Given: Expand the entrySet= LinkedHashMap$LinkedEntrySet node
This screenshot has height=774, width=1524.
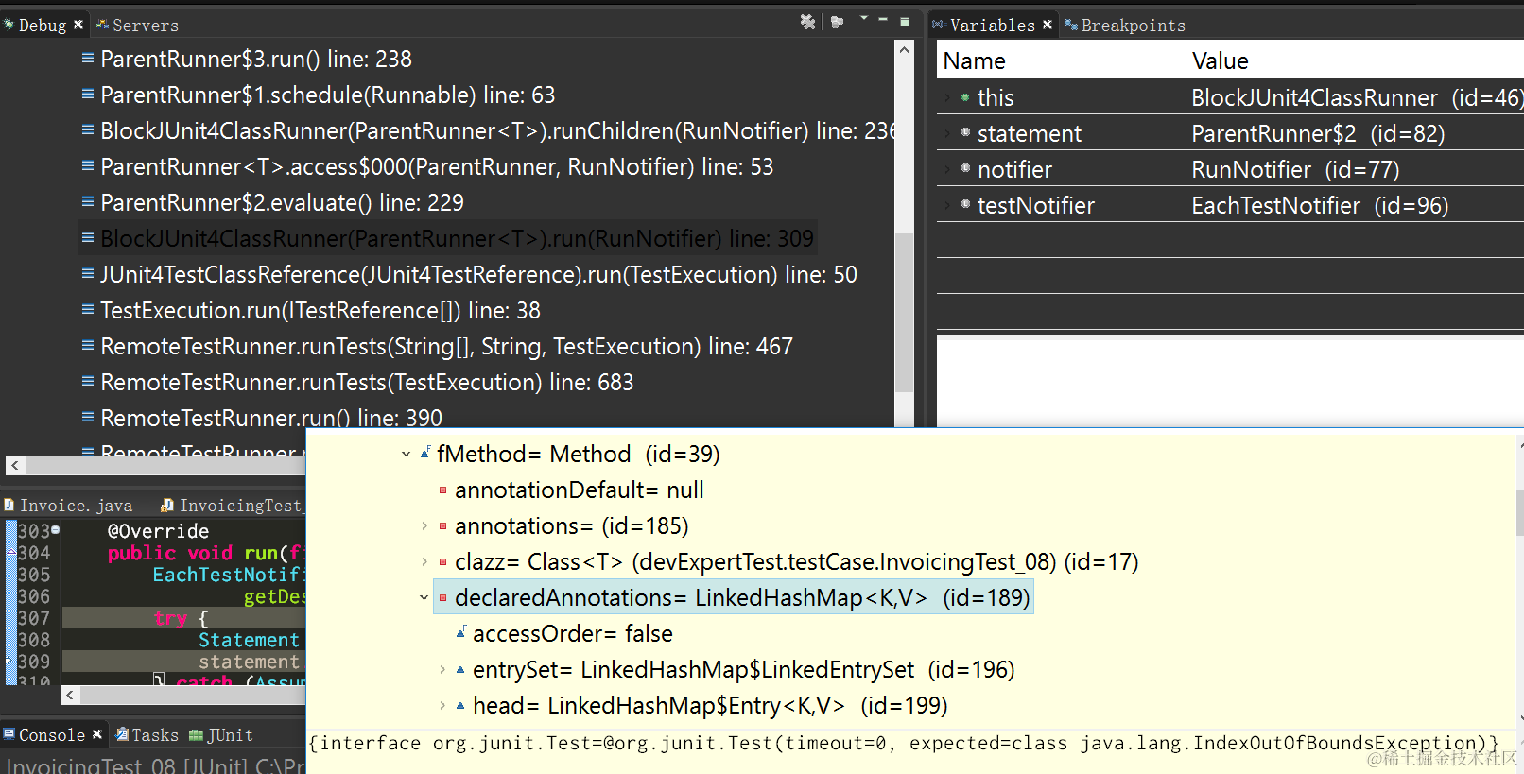Looking at the screenshot, I should (442, 670).
